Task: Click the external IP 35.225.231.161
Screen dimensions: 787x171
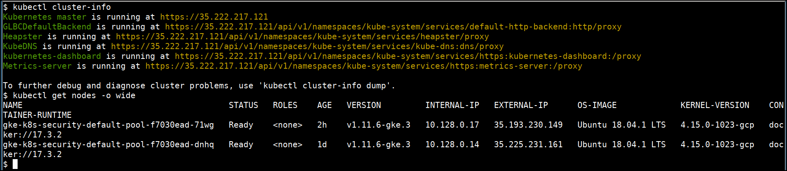Action: (x=528, y=145)
